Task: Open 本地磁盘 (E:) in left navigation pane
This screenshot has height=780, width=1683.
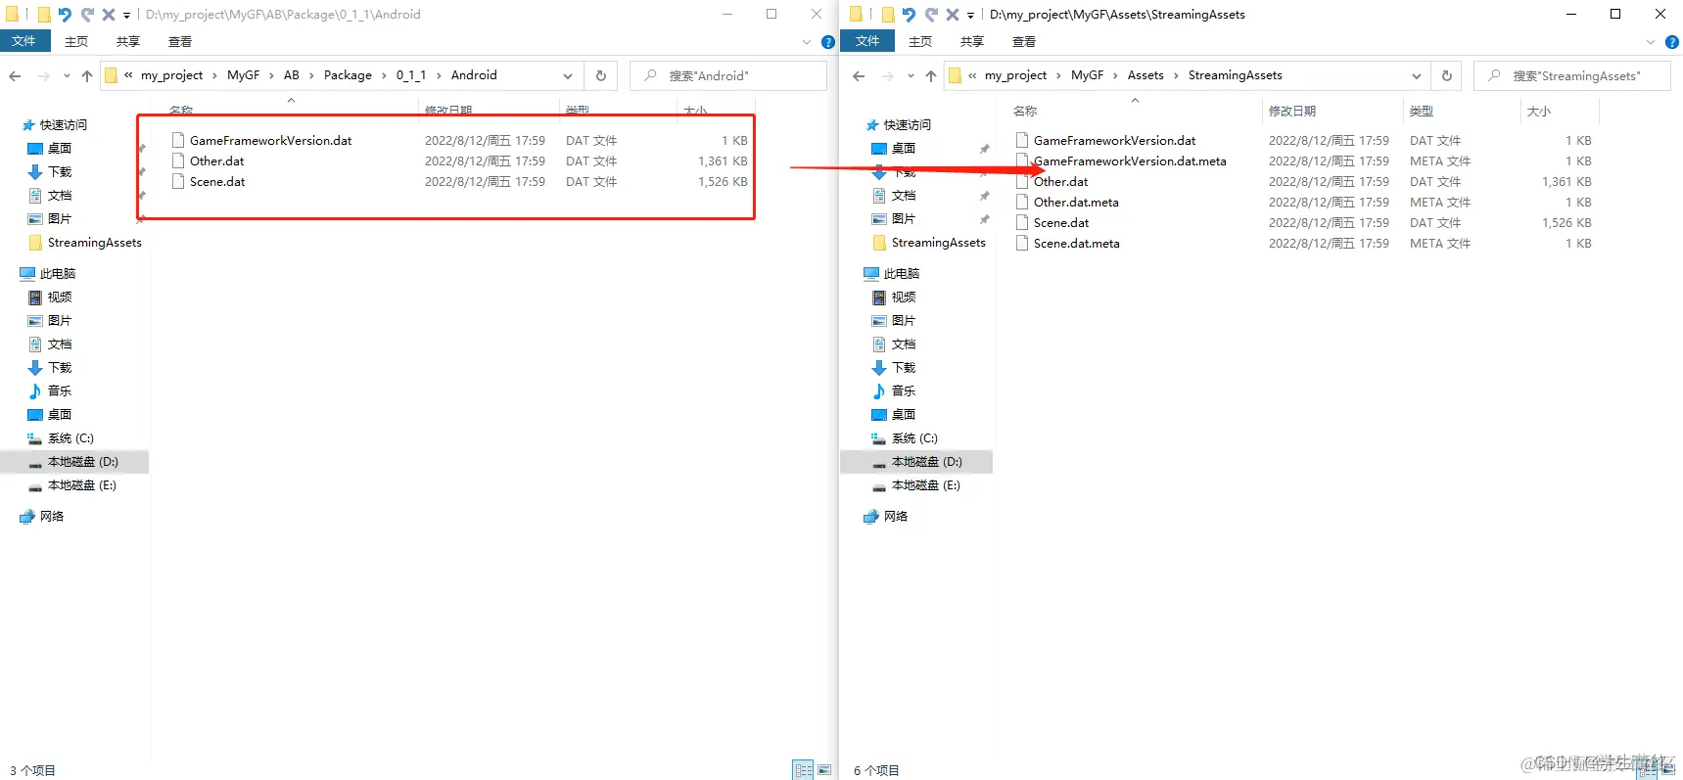Action: pos(82,484)
